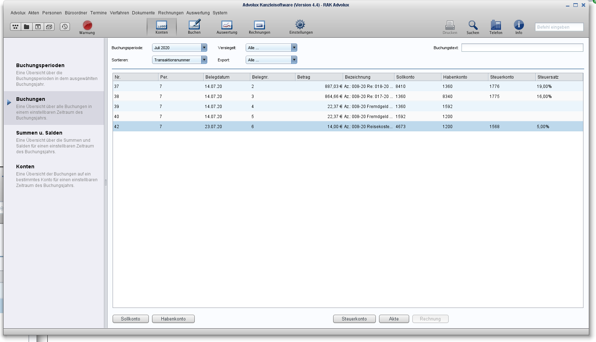Open the Advolux menu
This screenshot has height=342, width=596.
tap(18, 13)
